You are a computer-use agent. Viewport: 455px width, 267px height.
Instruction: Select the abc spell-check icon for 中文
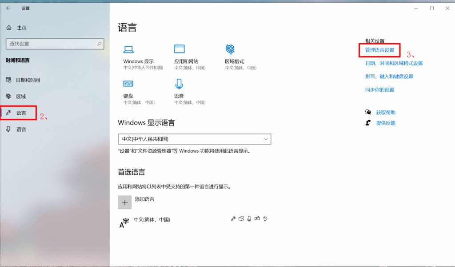[x=265, y=218]
